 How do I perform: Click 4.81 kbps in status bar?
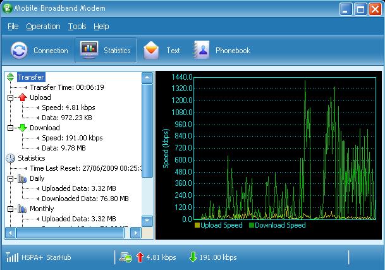pos(161,257)
